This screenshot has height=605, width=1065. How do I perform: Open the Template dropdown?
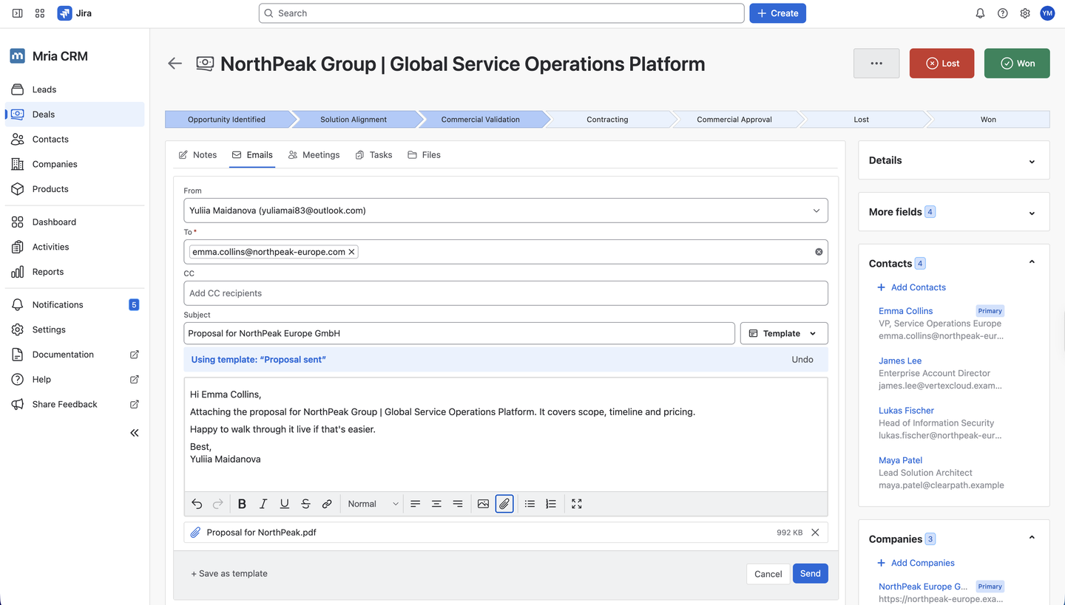pos(784,333)
